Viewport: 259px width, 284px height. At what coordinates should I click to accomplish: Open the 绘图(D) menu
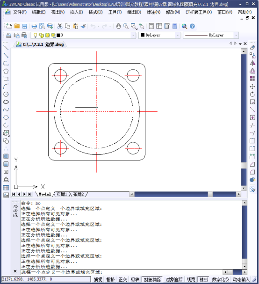[134, 12]
